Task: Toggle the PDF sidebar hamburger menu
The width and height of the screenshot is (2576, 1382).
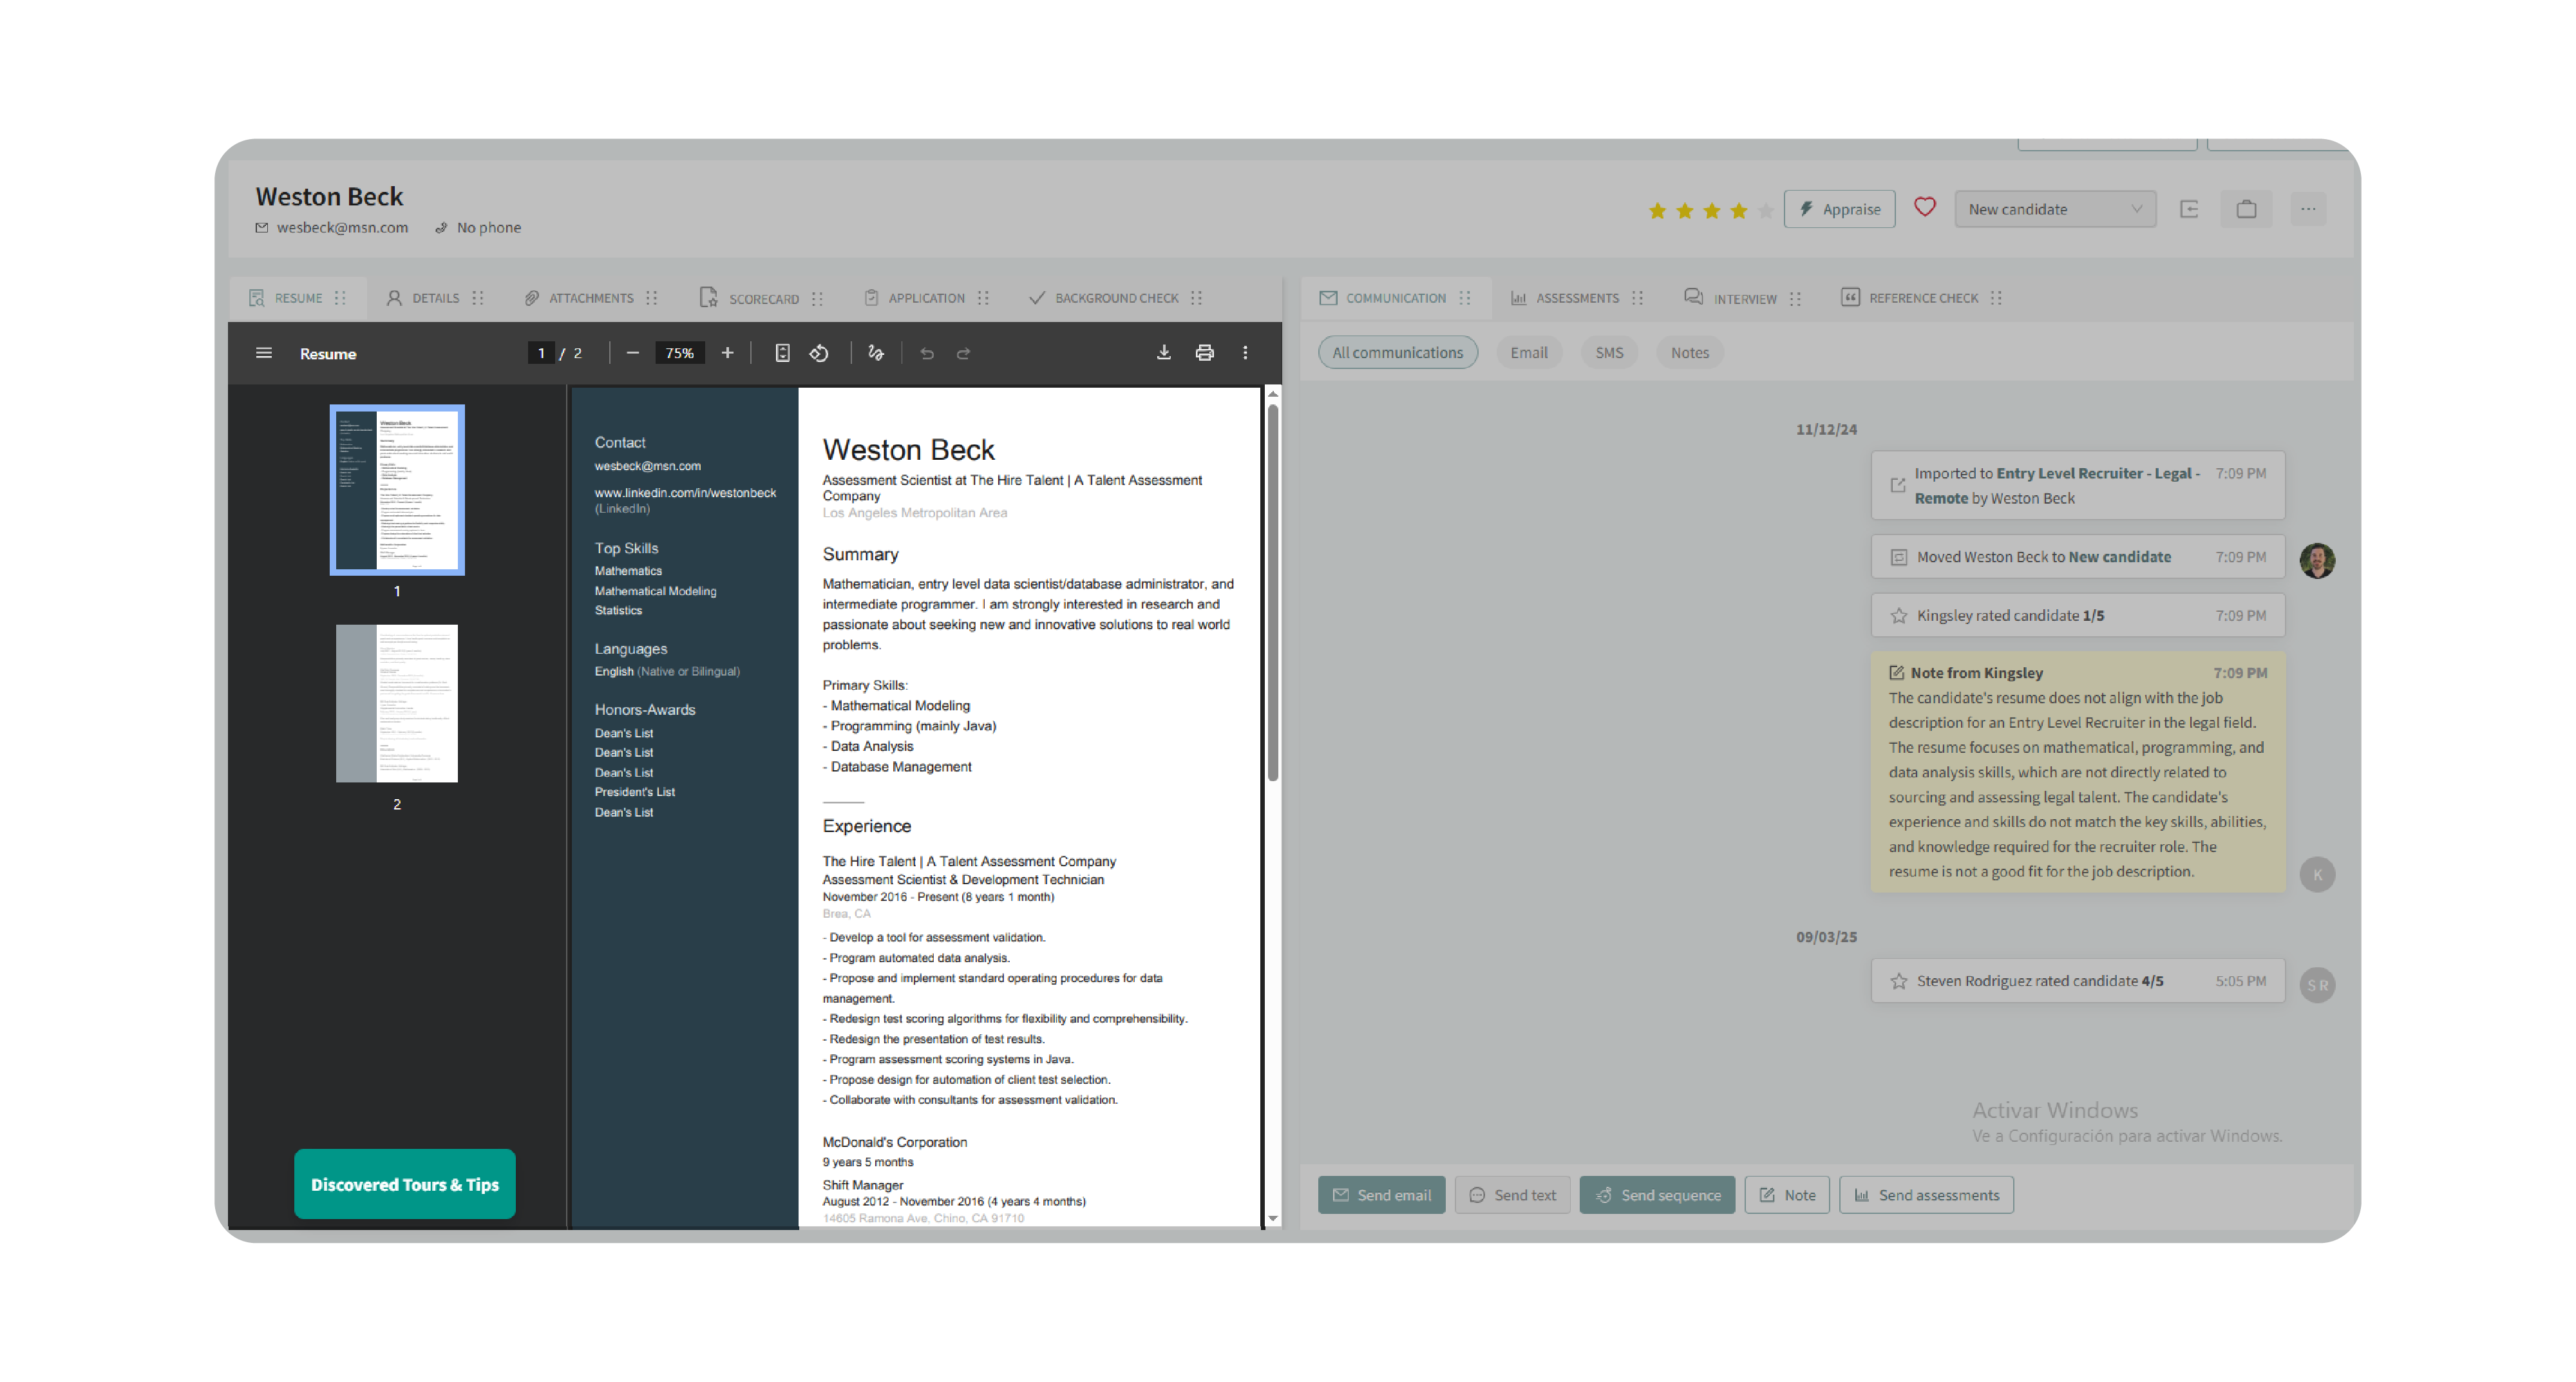Action: 264,353
